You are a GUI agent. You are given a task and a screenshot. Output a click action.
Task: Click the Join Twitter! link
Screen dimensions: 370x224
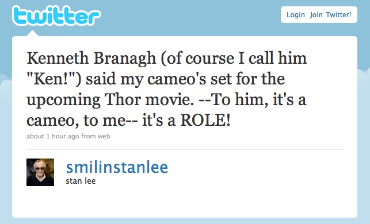point(330,15)
